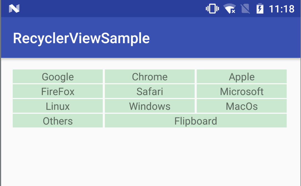Tap the charging battery icon
The height and width of the screenshot is (186, 301).
[260, 8]
